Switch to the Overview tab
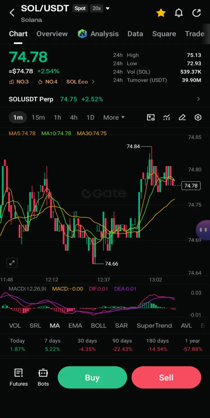This screenshot has width=210, height=418. pyautogui.click(x=52, y=34)
